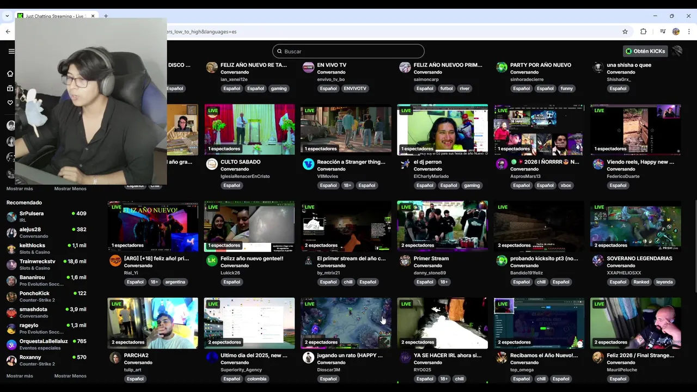
Task: Open SrPulsera channel avatar in sidebar
Action: (11, 217)
